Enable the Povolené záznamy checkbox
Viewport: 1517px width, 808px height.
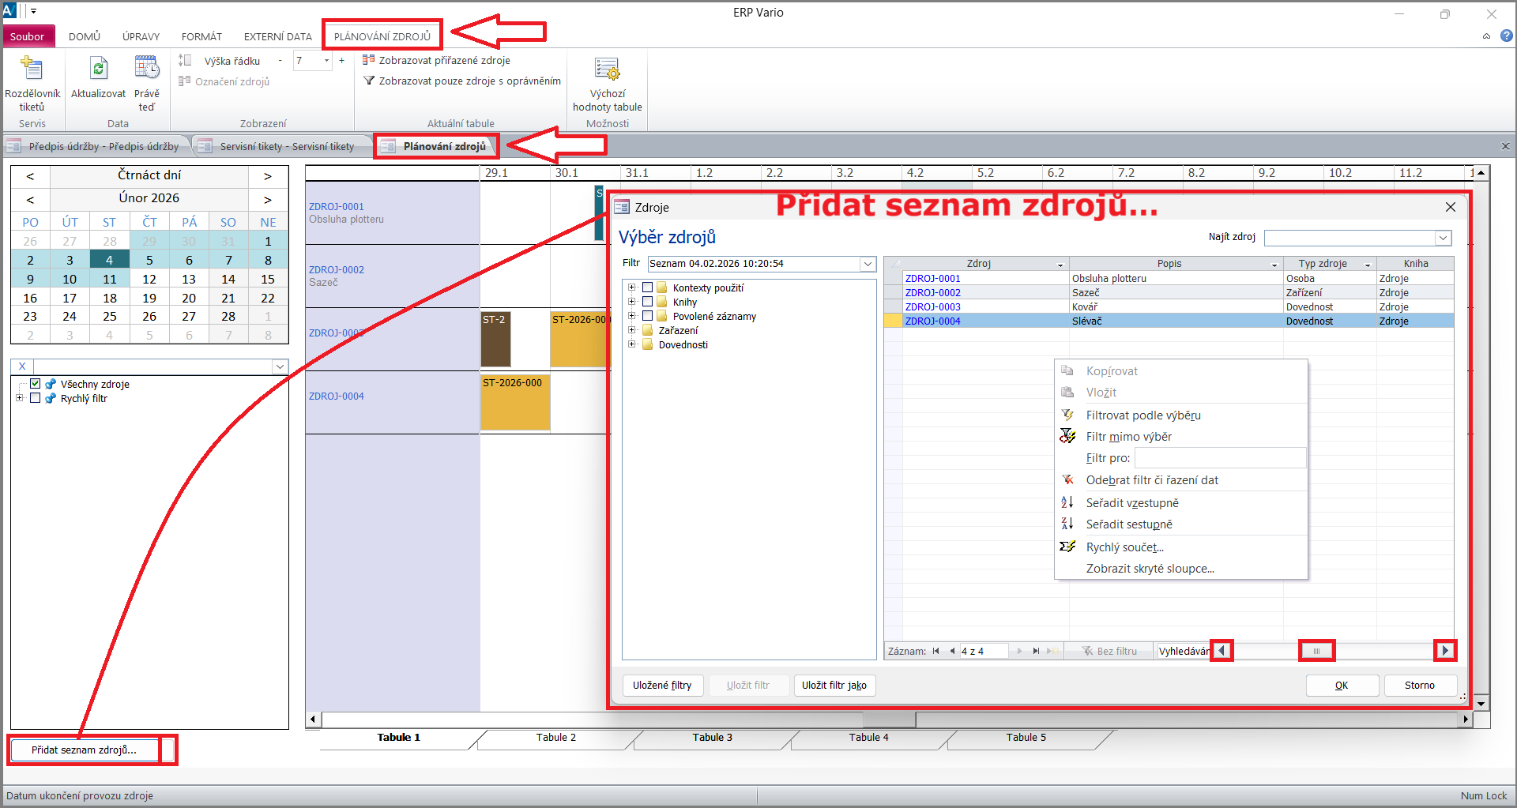[648, 316]
